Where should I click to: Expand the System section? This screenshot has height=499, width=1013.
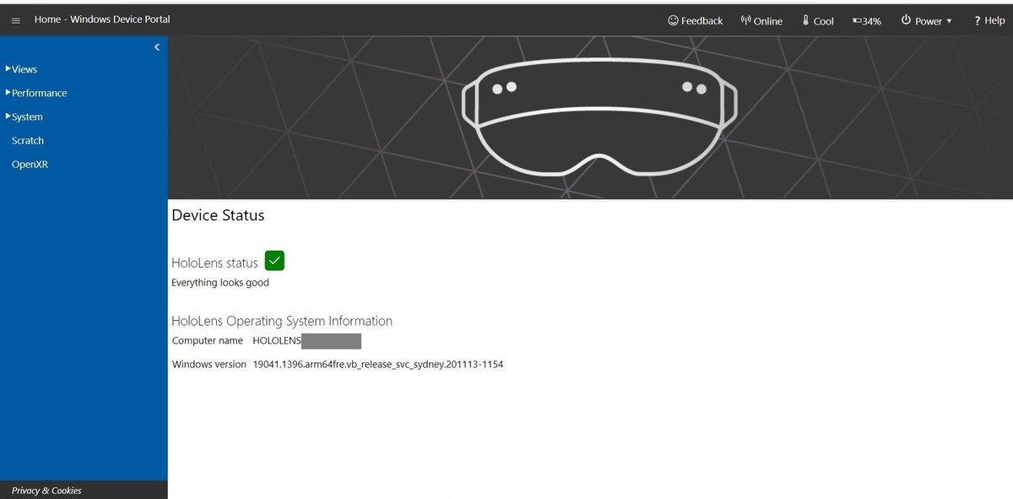(24, 117)
